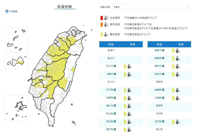Click the 新北市 thermometer warning icon
Viewport: 201px width, 137px height.
pyautogui.click(x=129, y=66)
